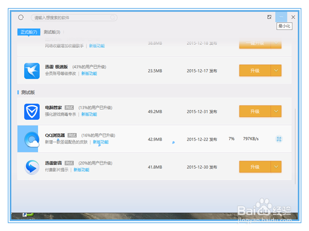Click the 49.2MB size text
309x231 pixels.
tap(155, 112)
